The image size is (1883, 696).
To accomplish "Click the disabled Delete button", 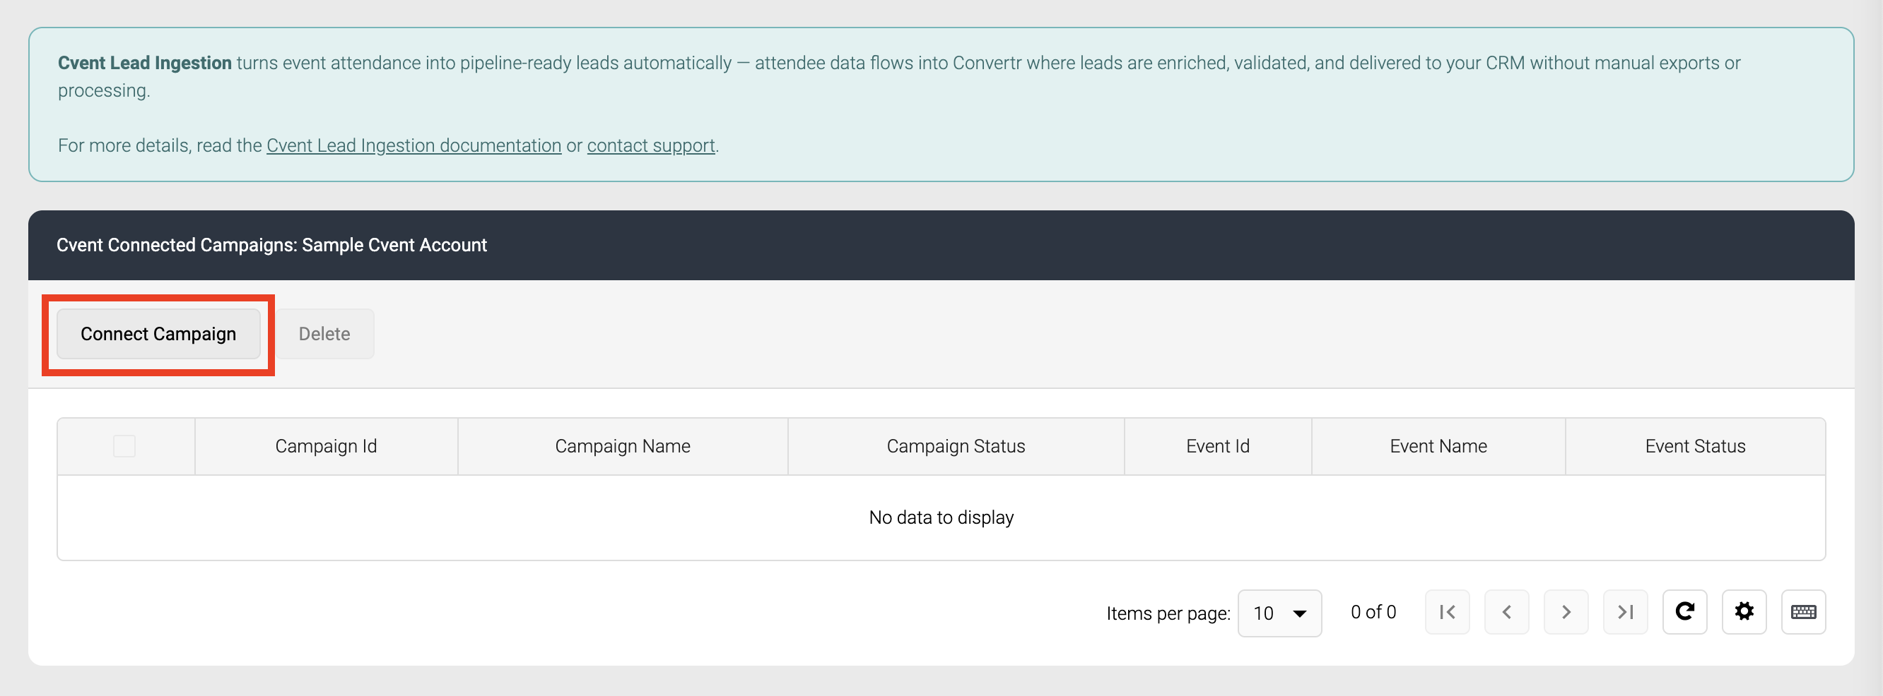I will click(324, 334).
